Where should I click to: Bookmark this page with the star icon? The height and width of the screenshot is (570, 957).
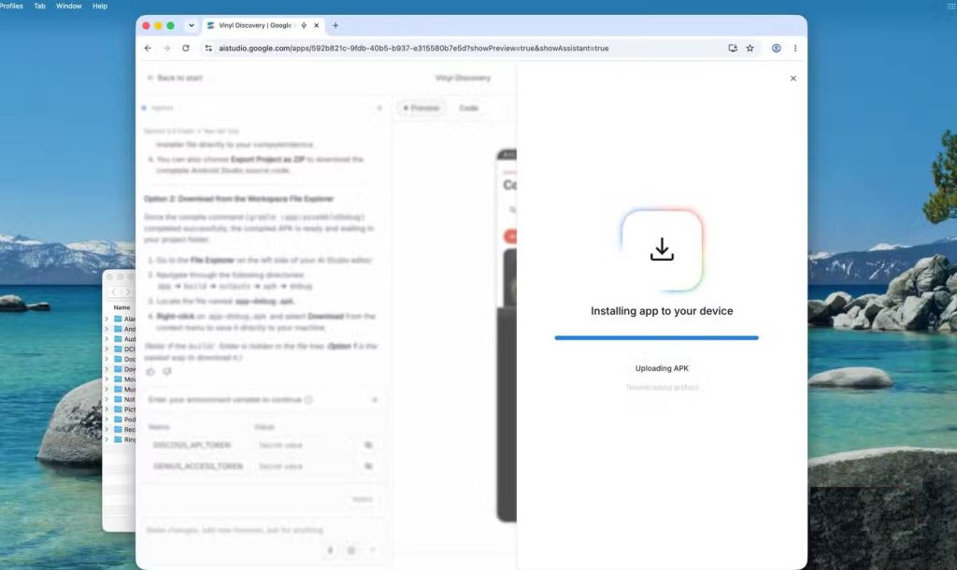pyautogui.click(x=750, y=49)
